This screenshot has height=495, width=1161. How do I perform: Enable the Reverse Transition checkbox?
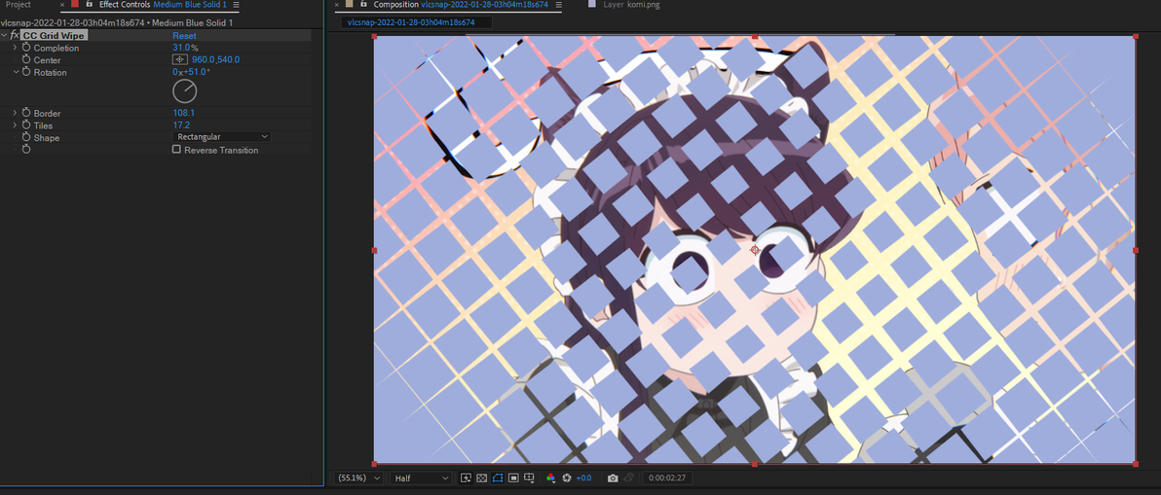point(176,149)
